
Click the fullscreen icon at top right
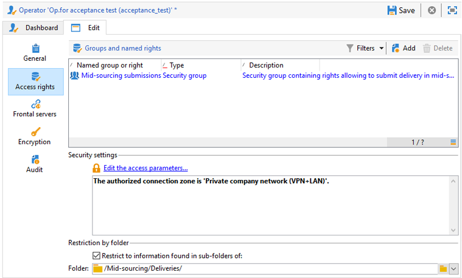[452, 10]
